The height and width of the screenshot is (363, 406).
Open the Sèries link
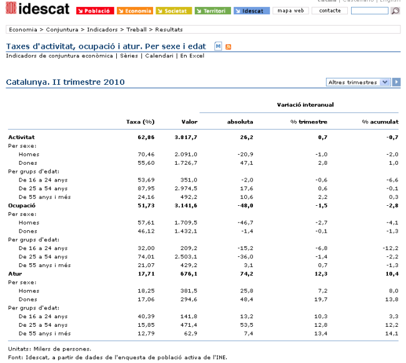pos(129,56)
